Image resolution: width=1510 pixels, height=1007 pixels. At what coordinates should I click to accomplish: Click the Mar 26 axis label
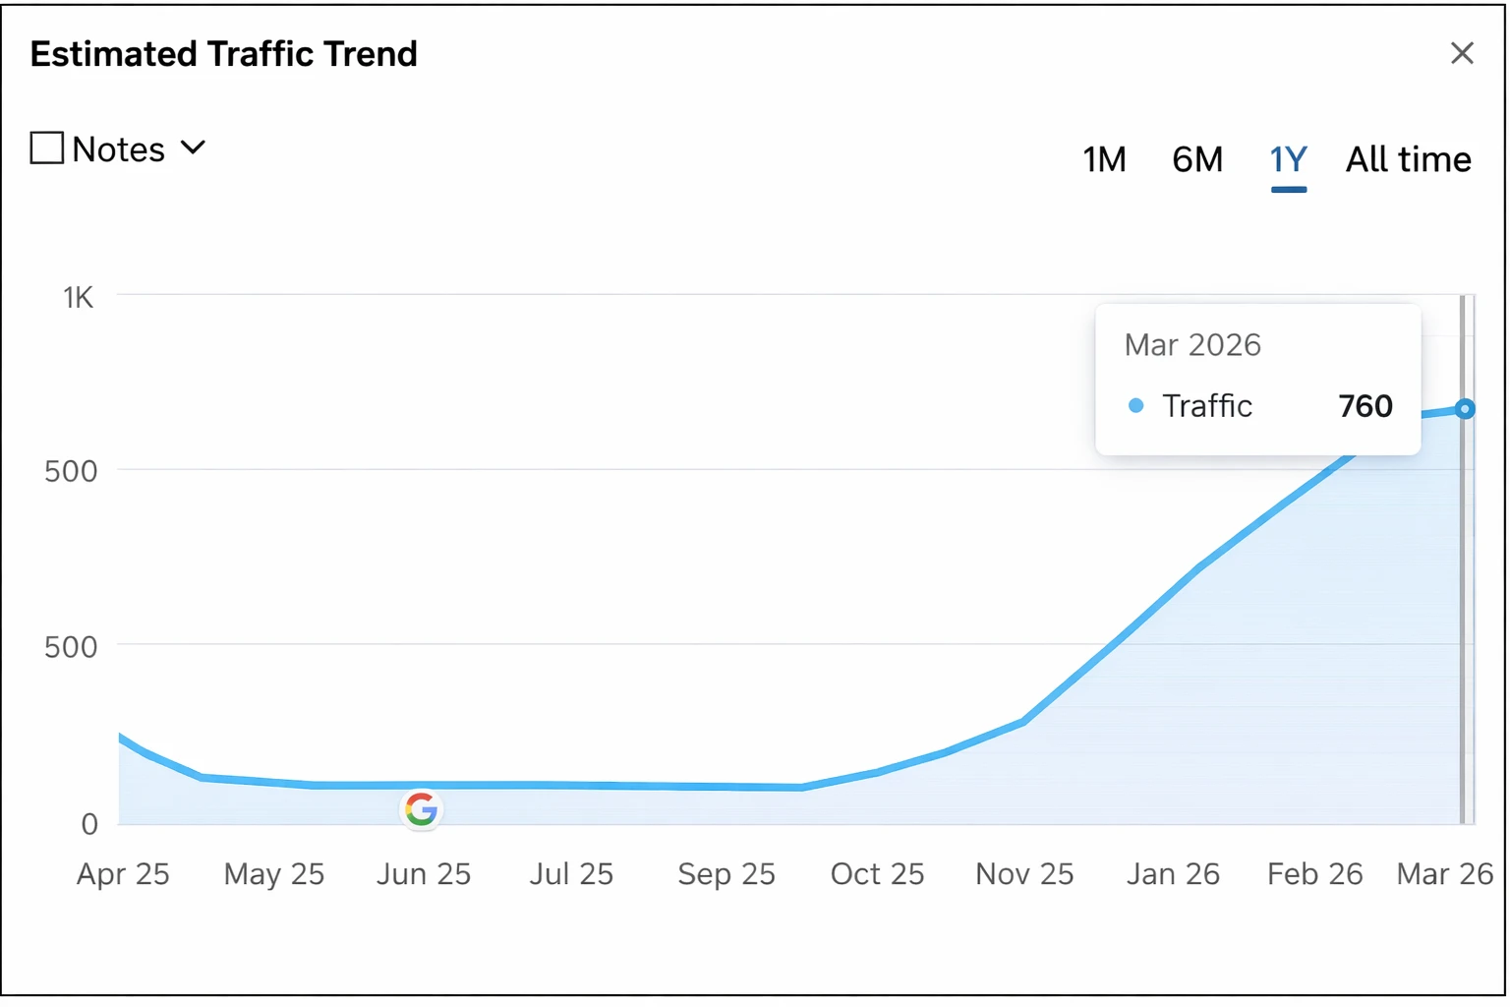pos(1444,873)
